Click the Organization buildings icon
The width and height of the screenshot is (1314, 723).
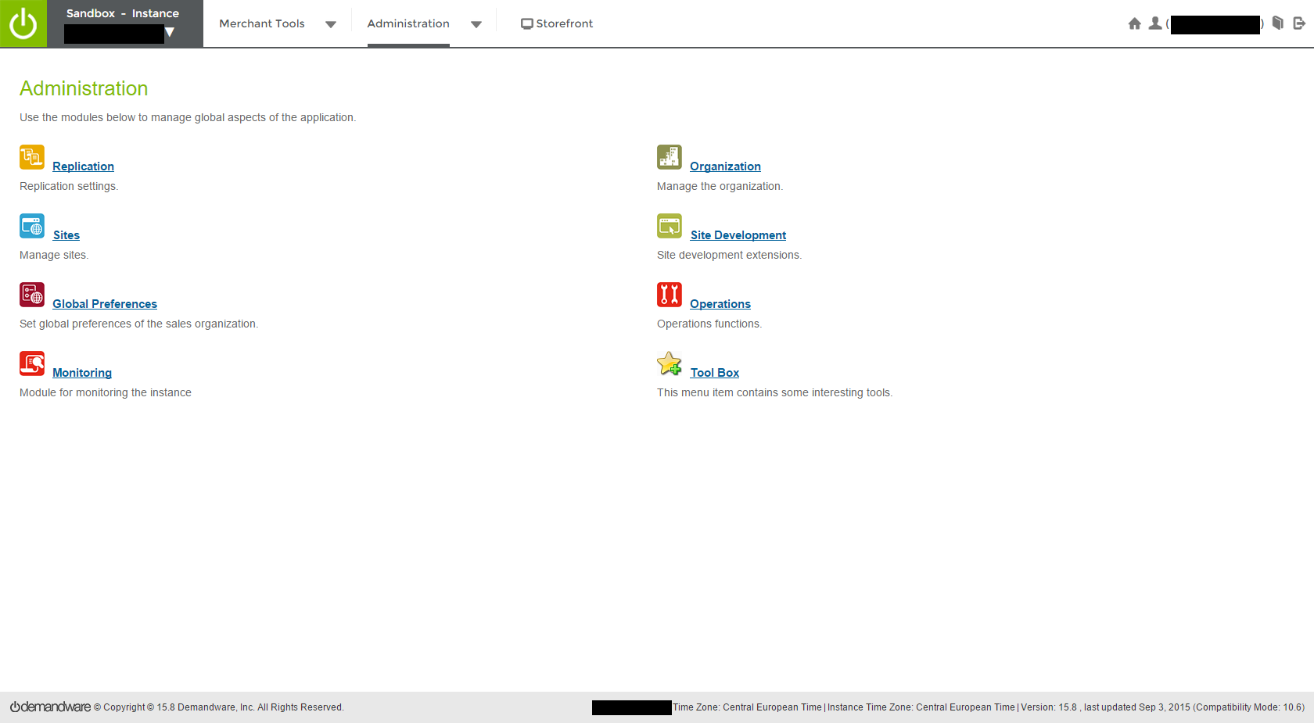670,157
